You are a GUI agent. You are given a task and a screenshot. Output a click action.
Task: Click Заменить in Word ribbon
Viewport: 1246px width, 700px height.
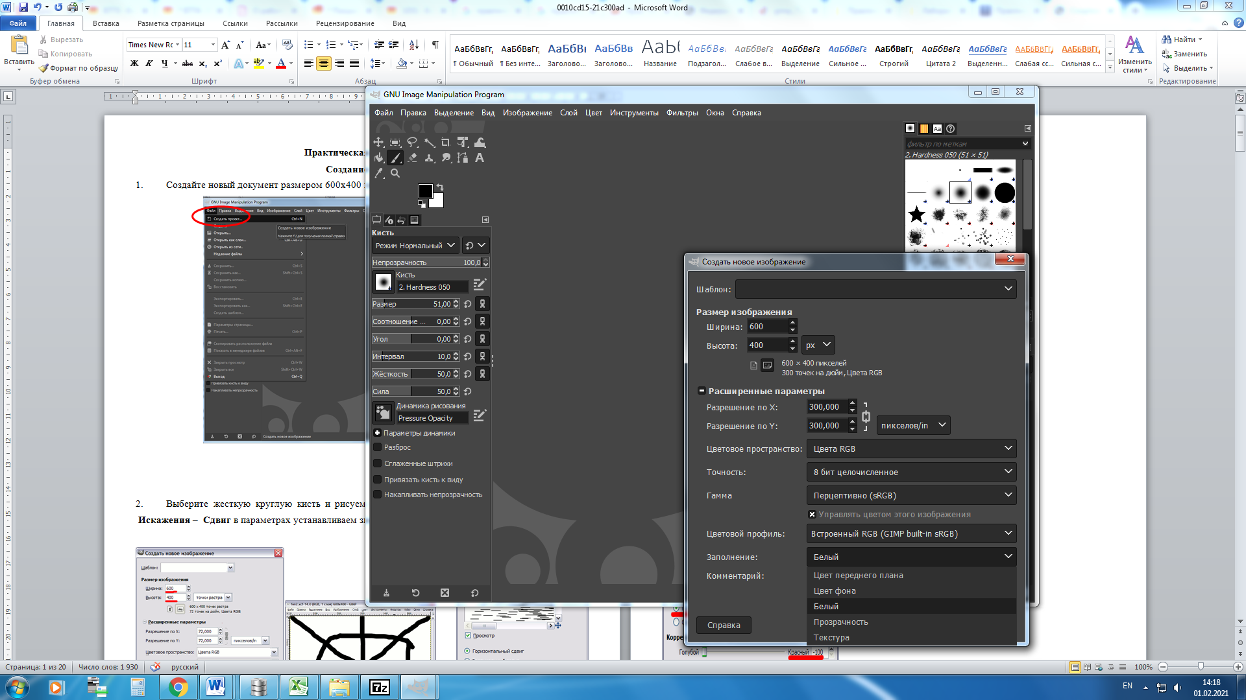[x=1184, y=54]
